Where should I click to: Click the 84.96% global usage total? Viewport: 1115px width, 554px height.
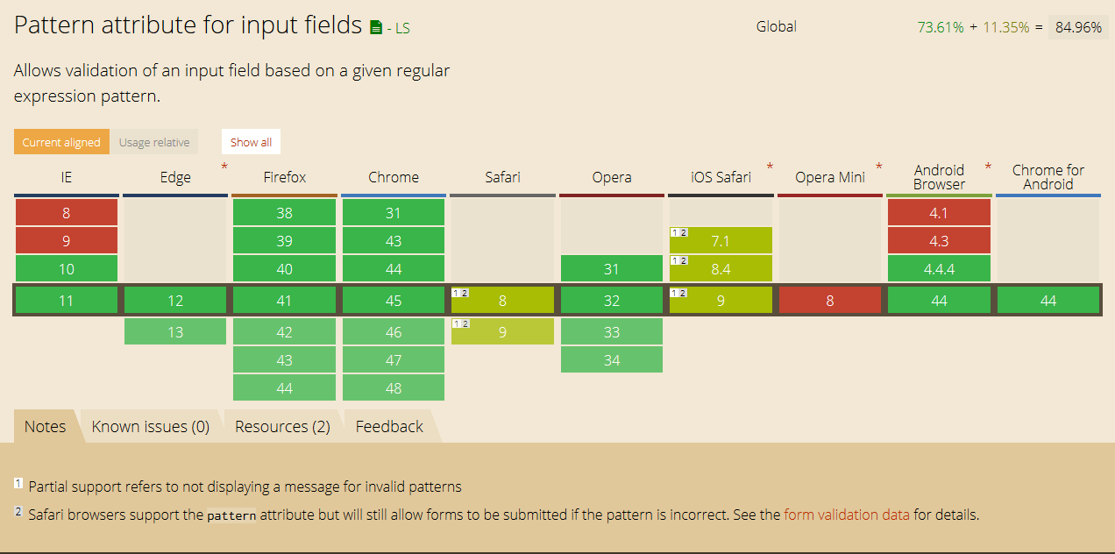(1078, 27)
